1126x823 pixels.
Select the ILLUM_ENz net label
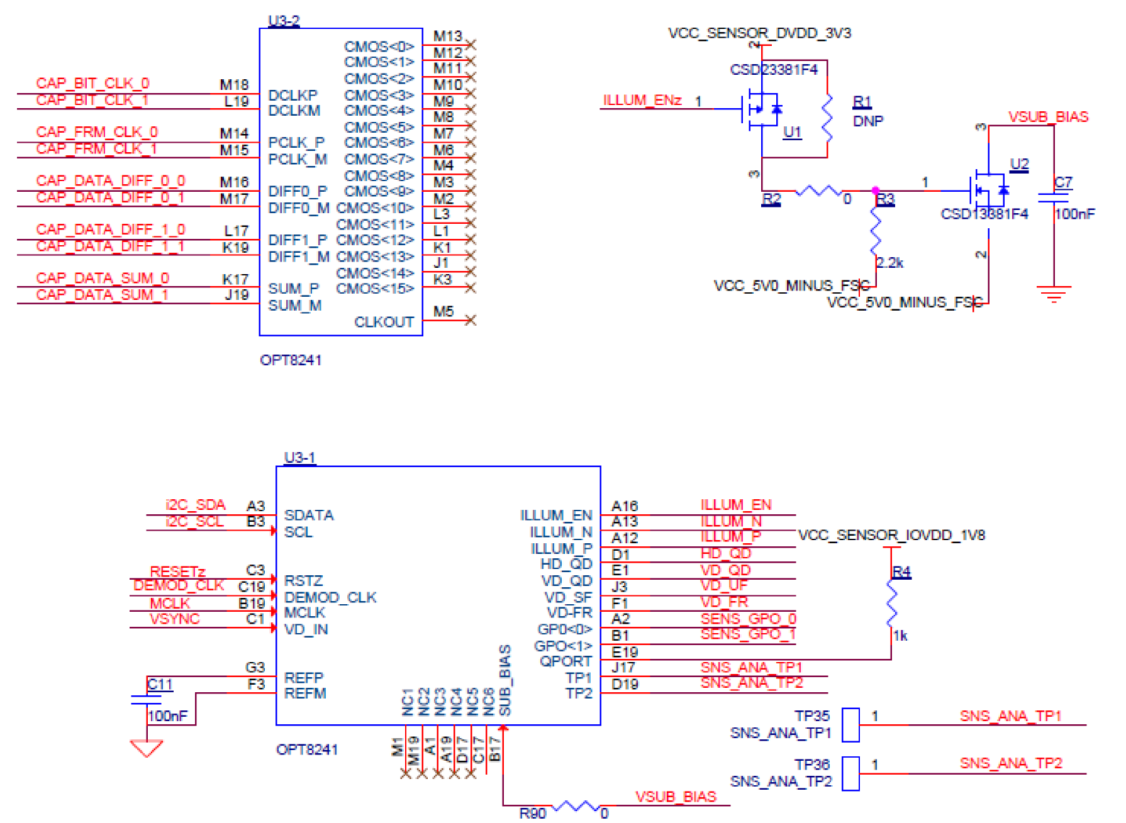(x=642, y=100)
